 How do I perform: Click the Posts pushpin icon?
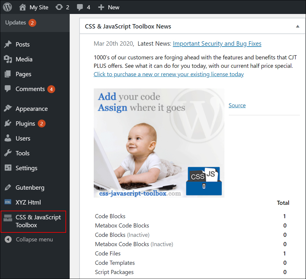pos(8,44)
